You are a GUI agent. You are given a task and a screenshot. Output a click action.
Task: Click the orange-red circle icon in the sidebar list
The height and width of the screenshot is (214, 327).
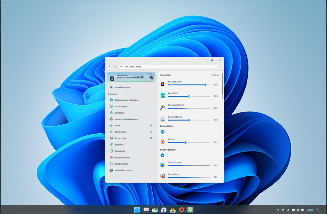coord(111,158)
